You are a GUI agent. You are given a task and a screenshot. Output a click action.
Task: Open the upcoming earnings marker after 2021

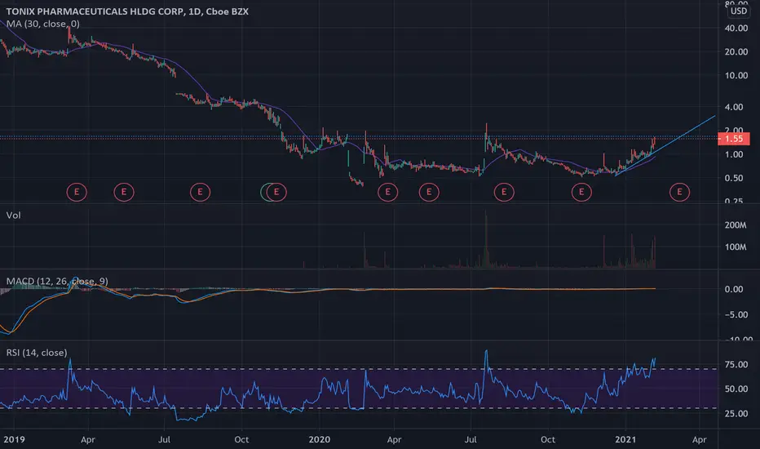[x=679, y=192]
